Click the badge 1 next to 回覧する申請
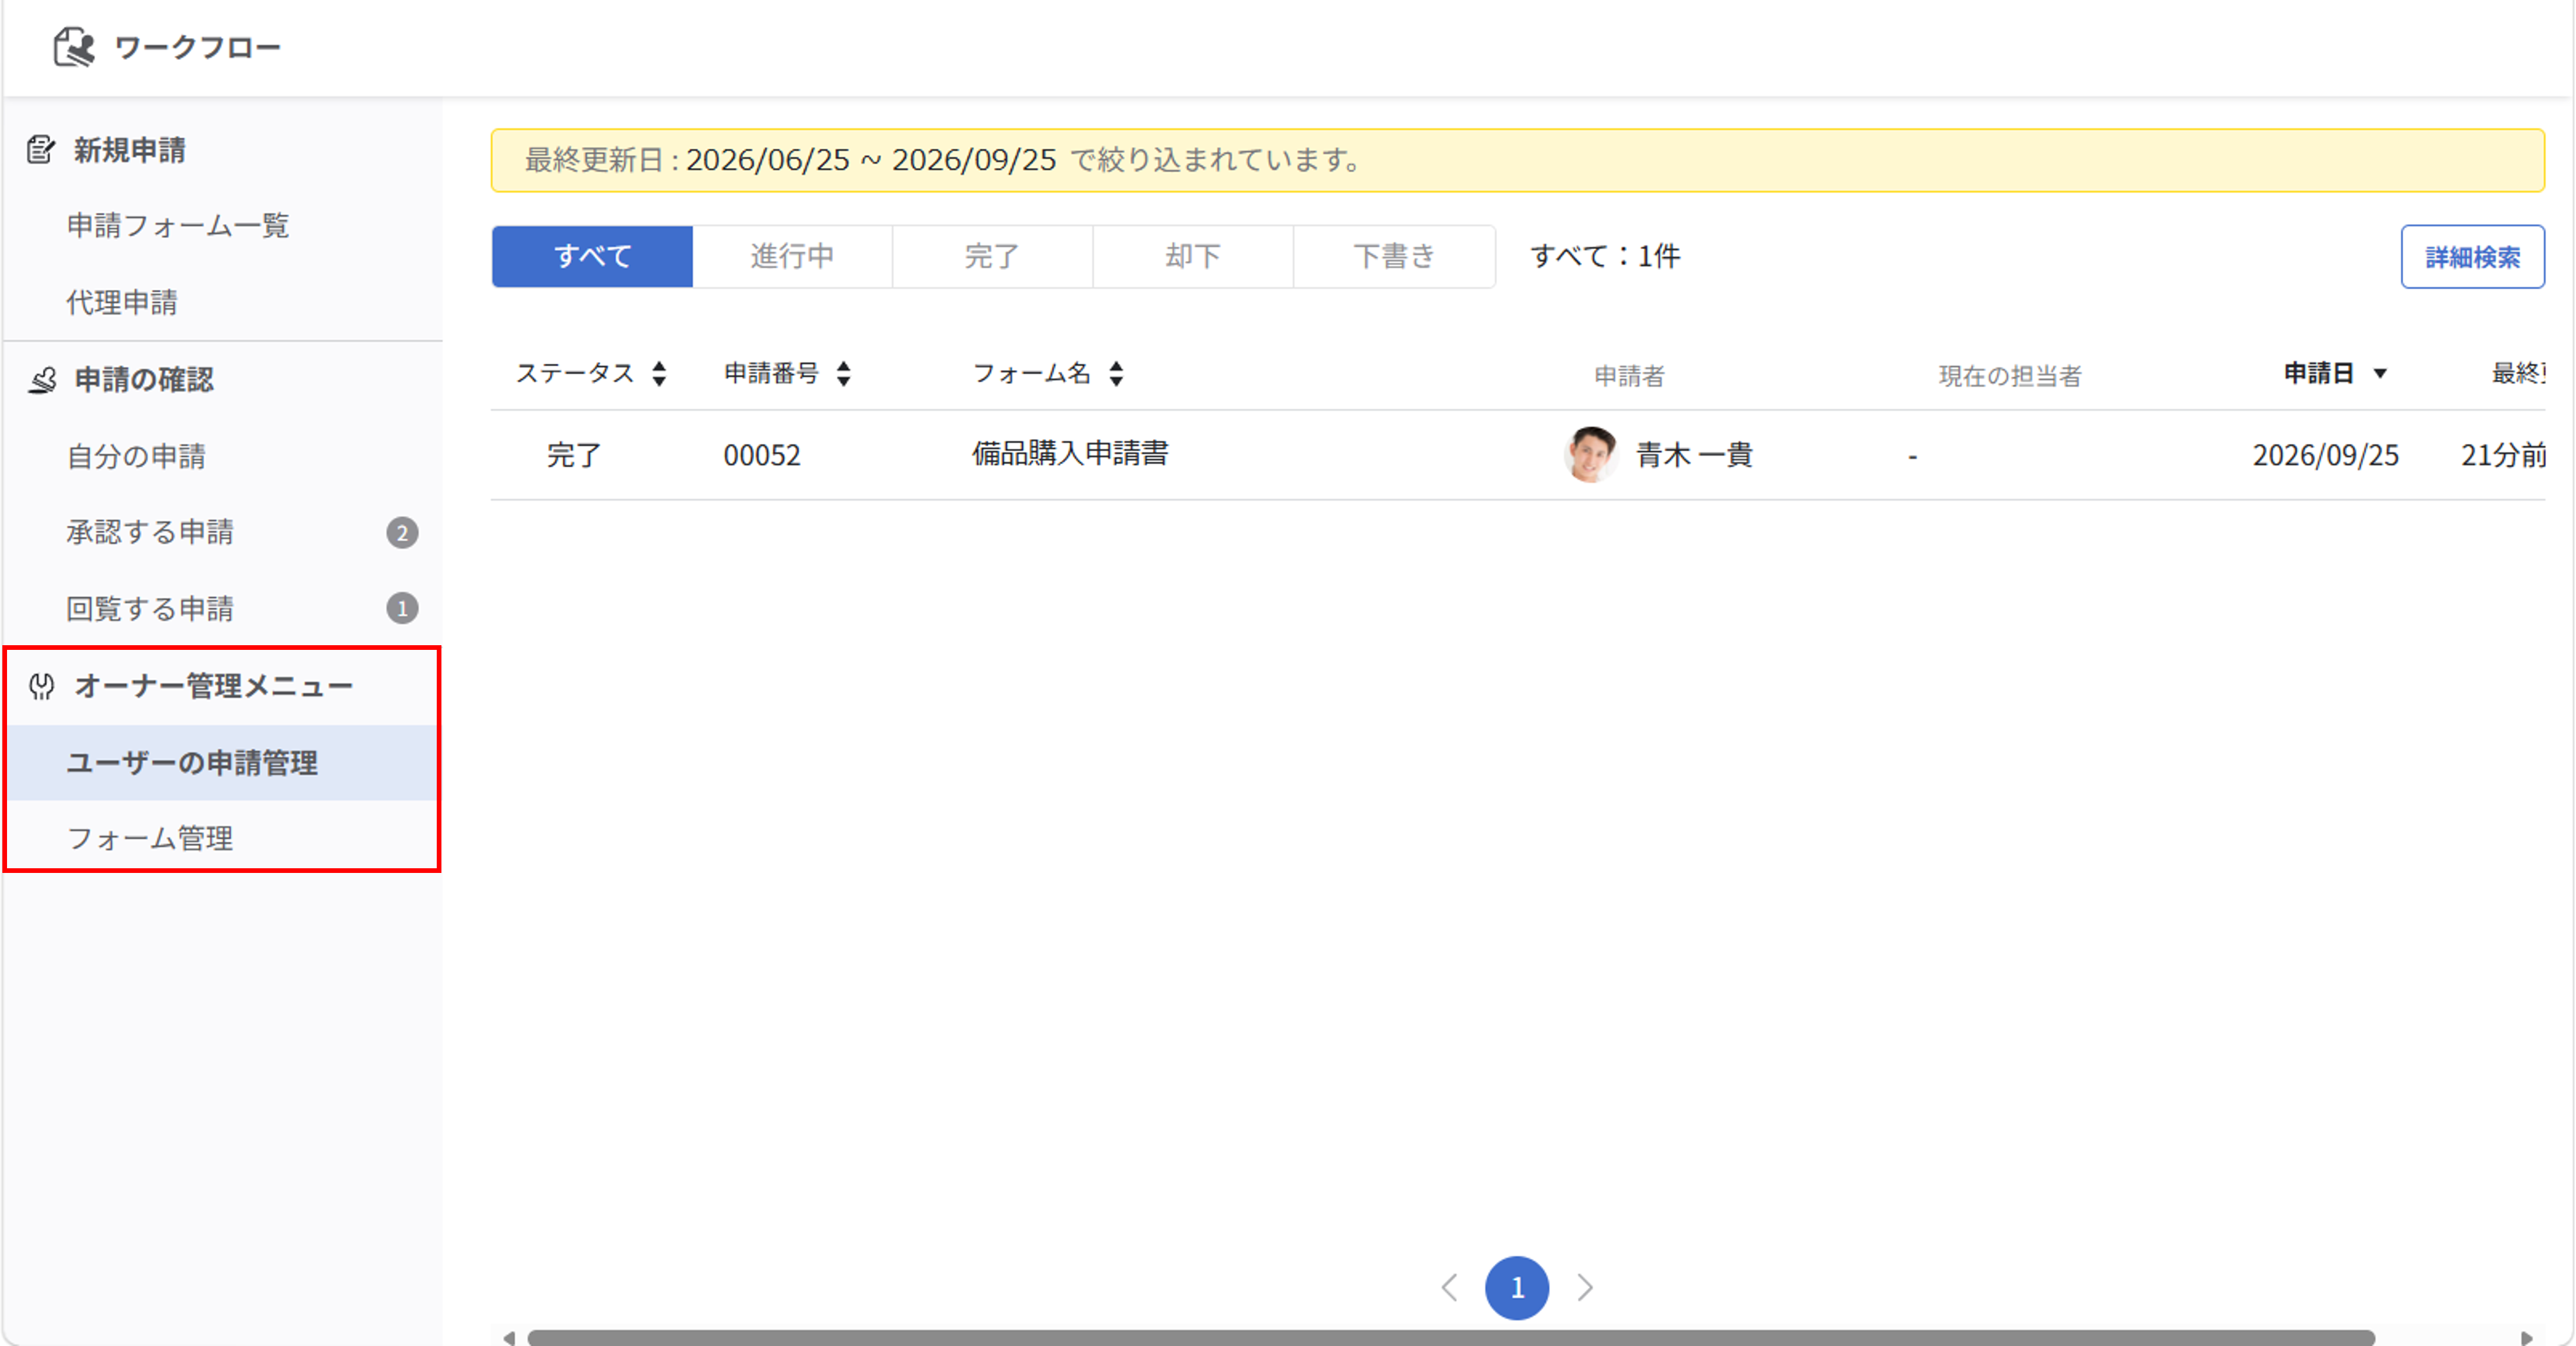The height and width of the screenshot is (1346, 2576). coord(402,608)
